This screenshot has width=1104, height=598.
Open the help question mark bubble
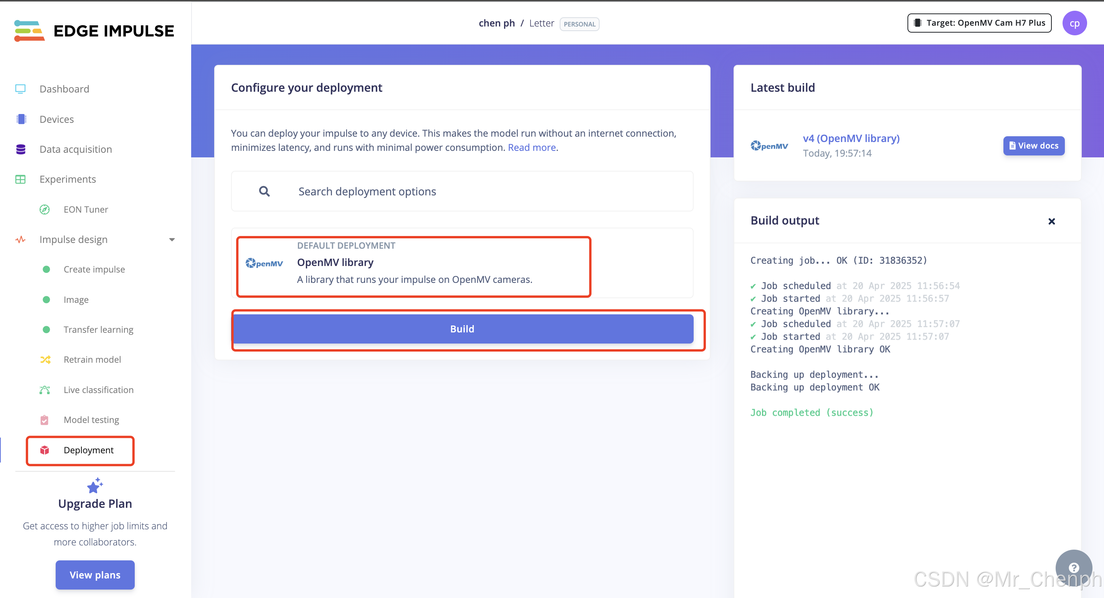[1073, 568]
